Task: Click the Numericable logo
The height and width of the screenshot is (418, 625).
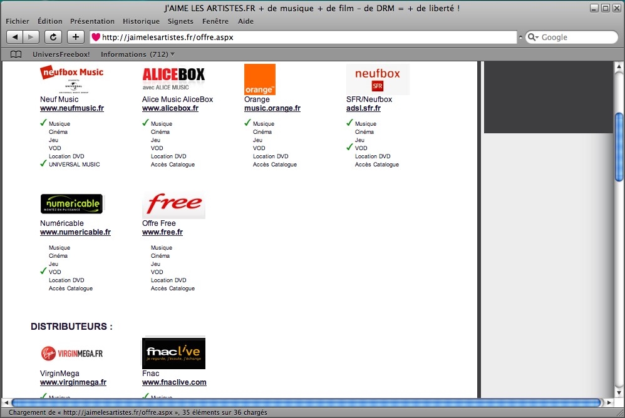Action: click(71, 204)
